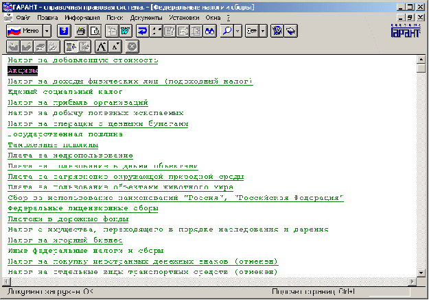The image size is (429, 300).
Task: Toggle the text lines with arrow view icon
Action: tap(71, 47)
